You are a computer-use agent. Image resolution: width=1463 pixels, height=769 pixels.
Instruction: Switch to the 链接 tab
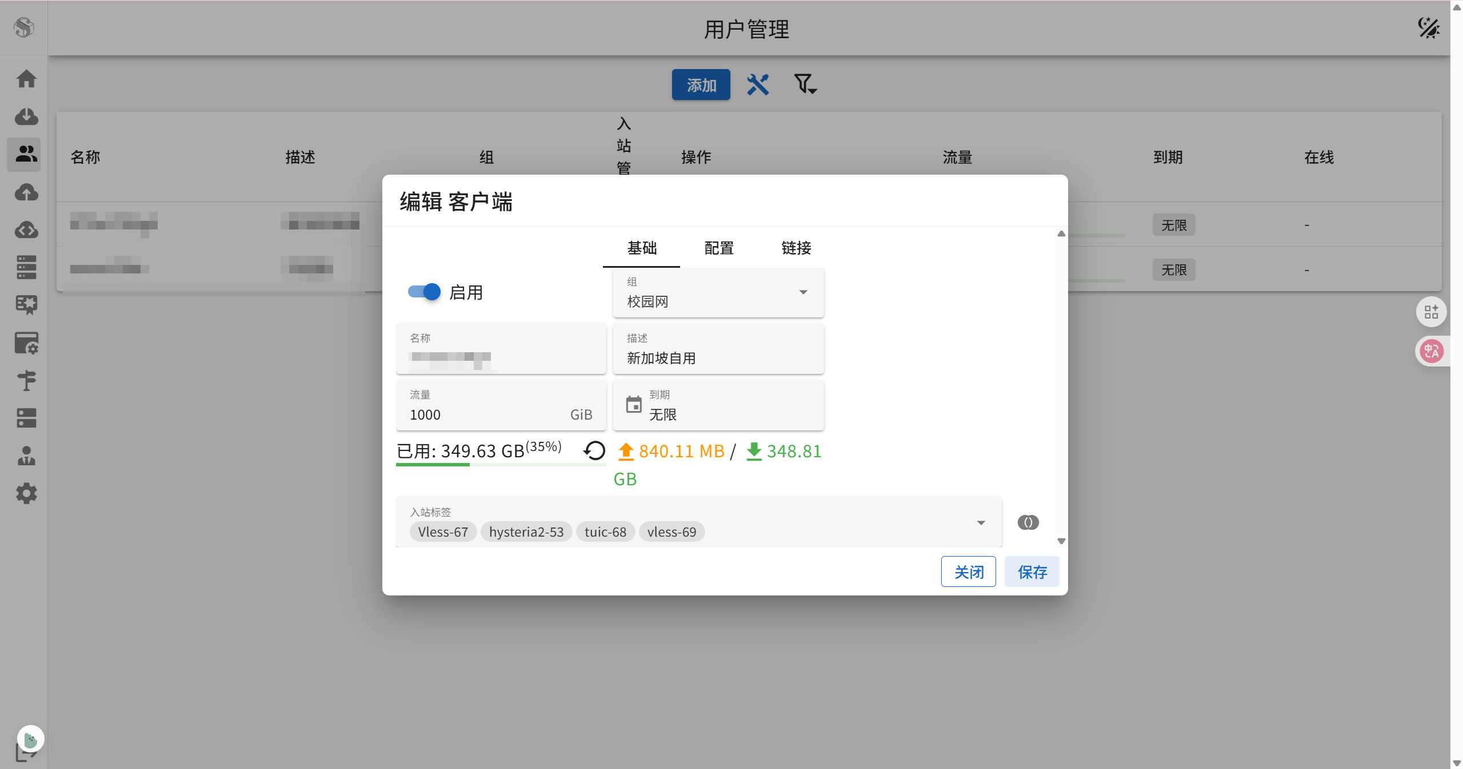click(x=796, y=248)
